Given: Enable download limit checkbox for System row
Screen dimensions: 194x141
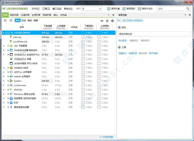Looking at the screenshot, I should 83,81.
